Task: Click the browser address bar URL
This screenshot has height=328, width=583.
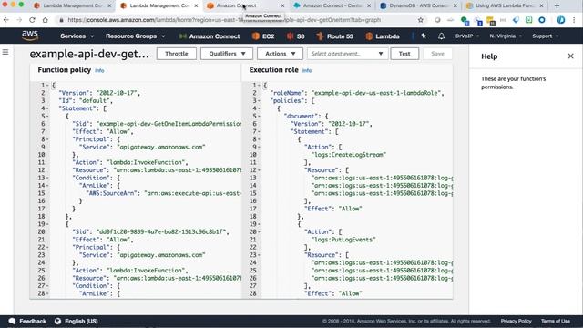Action: pos(224,20)
